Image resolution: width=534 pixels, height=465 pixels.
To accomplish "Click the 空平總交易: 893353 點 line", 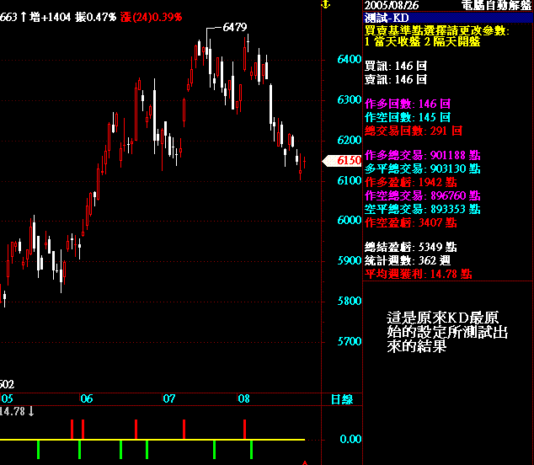I will pos(422,209).
